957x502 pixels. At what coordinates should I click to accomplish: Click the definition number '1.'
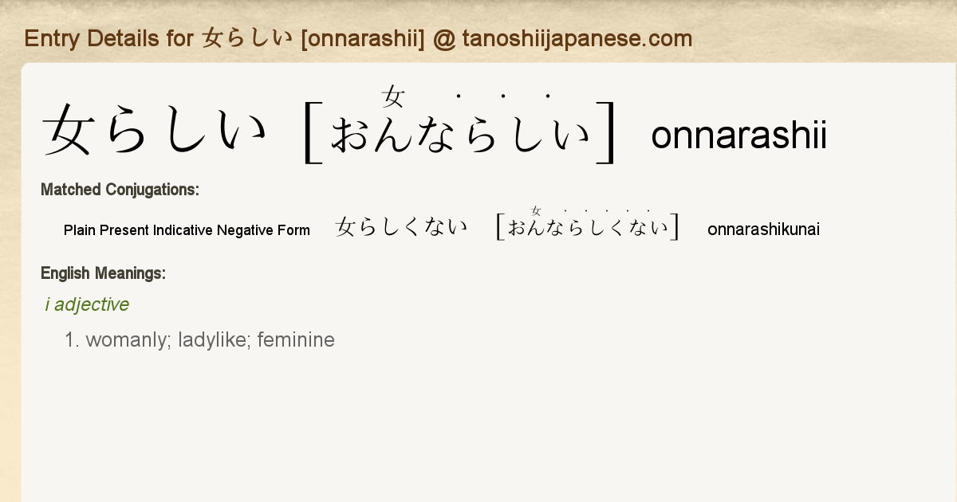[x=73, y=340]
